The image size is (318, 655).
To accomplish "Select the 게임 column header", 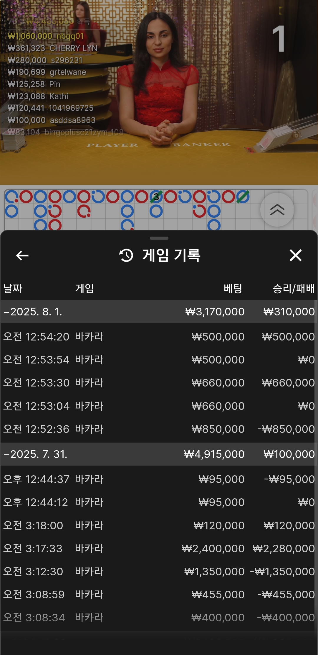I will pyautogui.click(x=85, y=288).
